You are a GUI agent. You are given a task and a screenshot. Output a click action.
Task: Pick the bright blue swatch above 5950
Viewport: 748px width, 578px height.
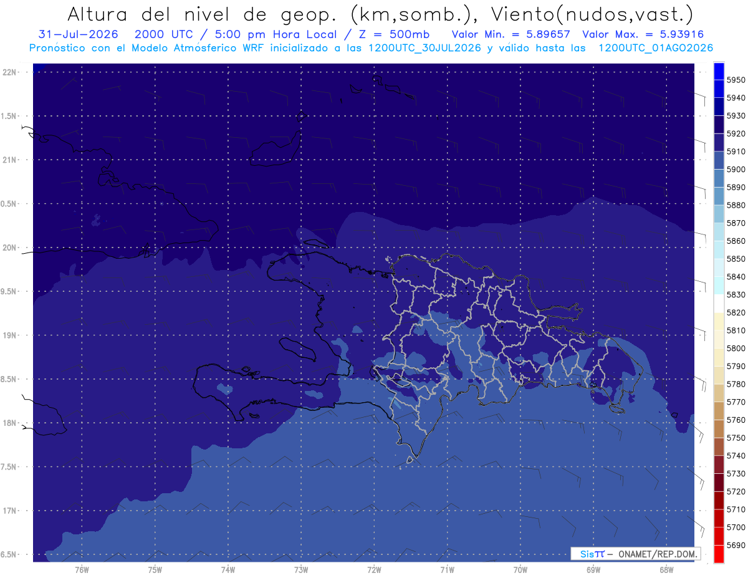(x=718, y=71)
